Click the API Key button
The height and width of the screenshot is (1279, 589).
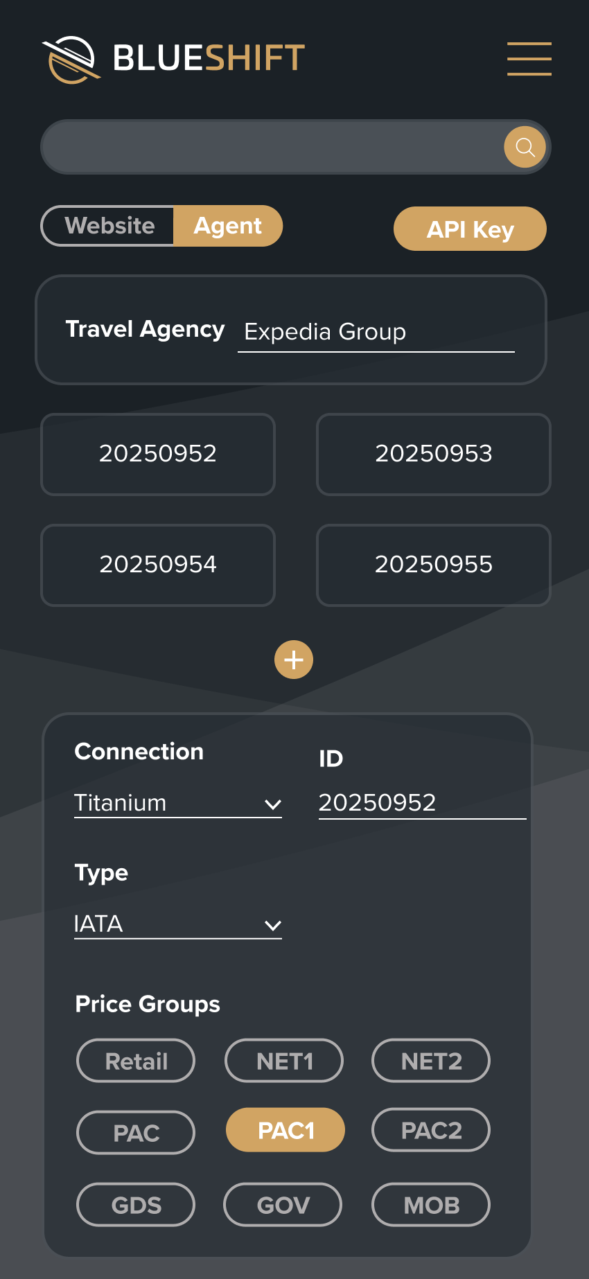[470, 229]
